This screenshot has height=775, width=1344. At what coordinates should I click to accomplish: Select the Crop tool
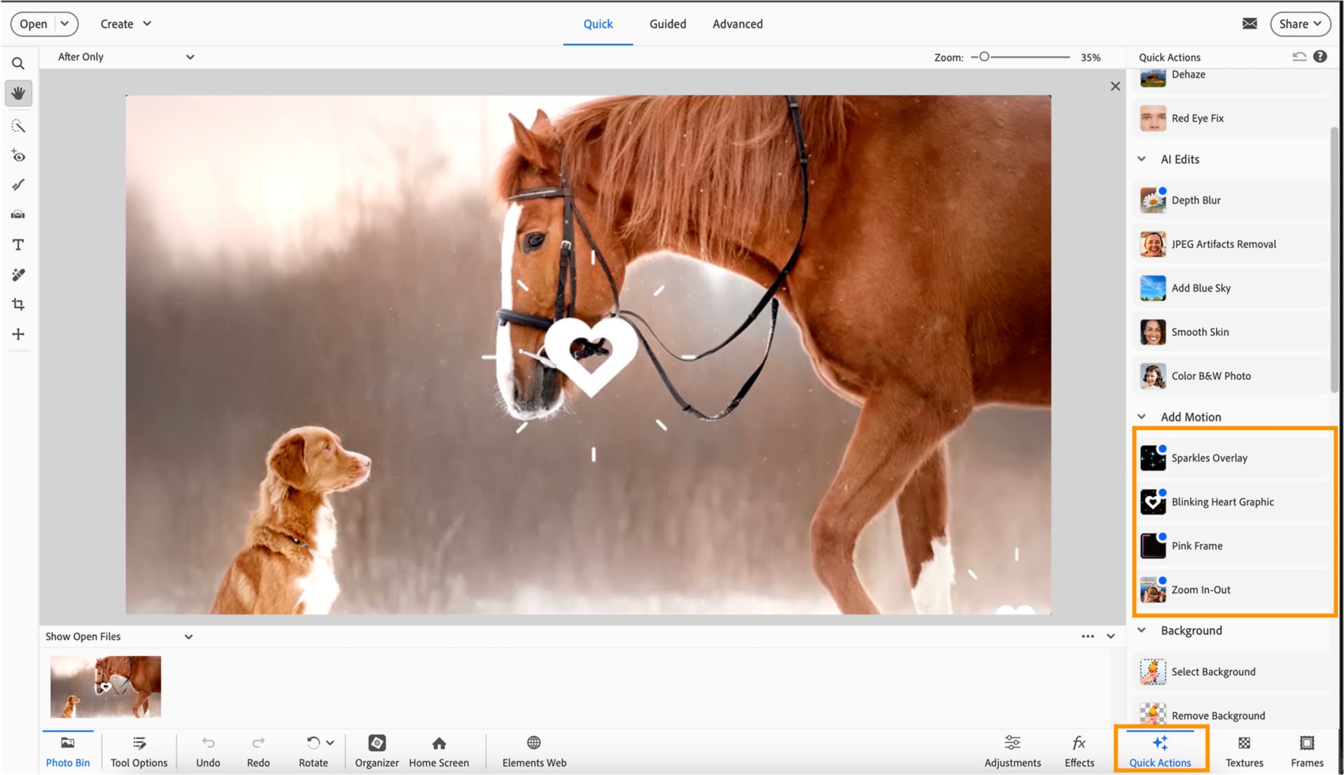(18, 304)
